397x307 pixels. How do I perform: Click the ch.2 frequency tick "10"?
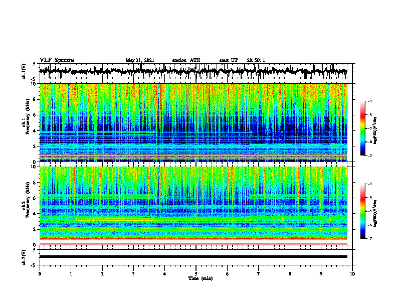[x=35, y=167]
